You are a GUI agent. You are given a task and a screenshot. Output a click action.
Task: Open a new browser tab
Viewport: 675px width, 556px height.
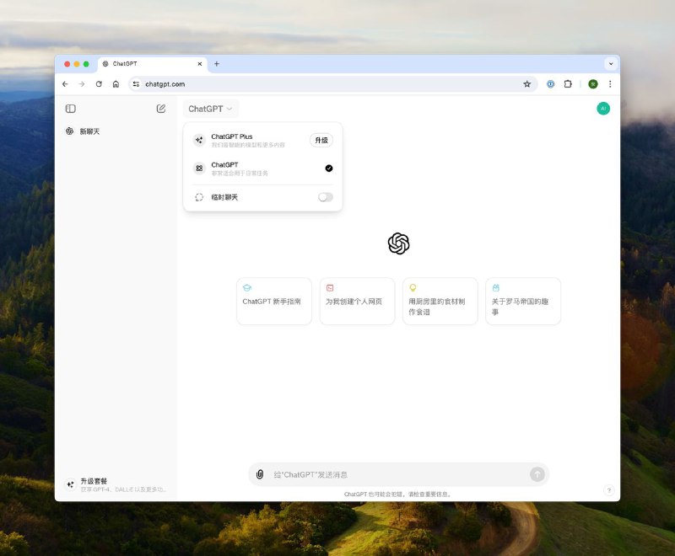(x=217, y=64)
